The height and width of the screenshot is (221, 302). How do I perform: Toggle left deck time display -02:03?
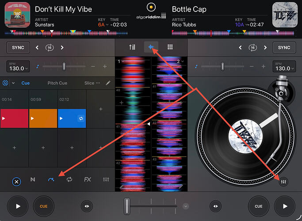point(119,25)
